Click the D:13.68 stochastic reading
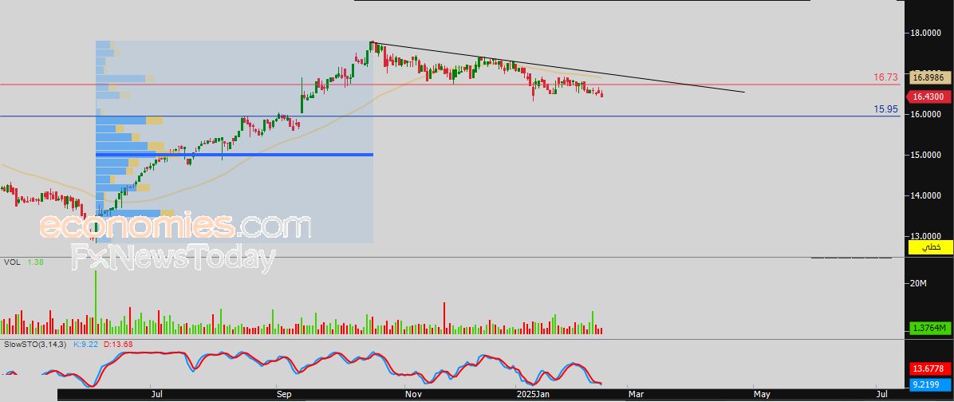The width and height of the screenshot is (954, 402). [119, 345]
